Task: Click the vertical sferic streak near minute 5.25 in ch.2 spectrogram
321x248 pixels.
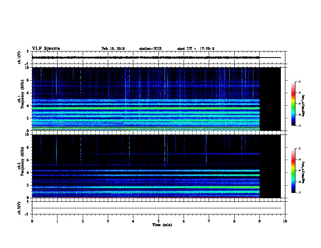Action: tap(165, 150)
